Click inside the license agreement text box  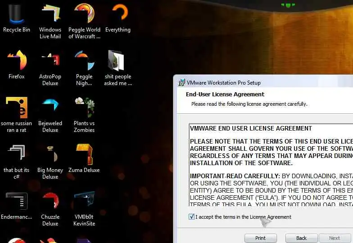271,165
